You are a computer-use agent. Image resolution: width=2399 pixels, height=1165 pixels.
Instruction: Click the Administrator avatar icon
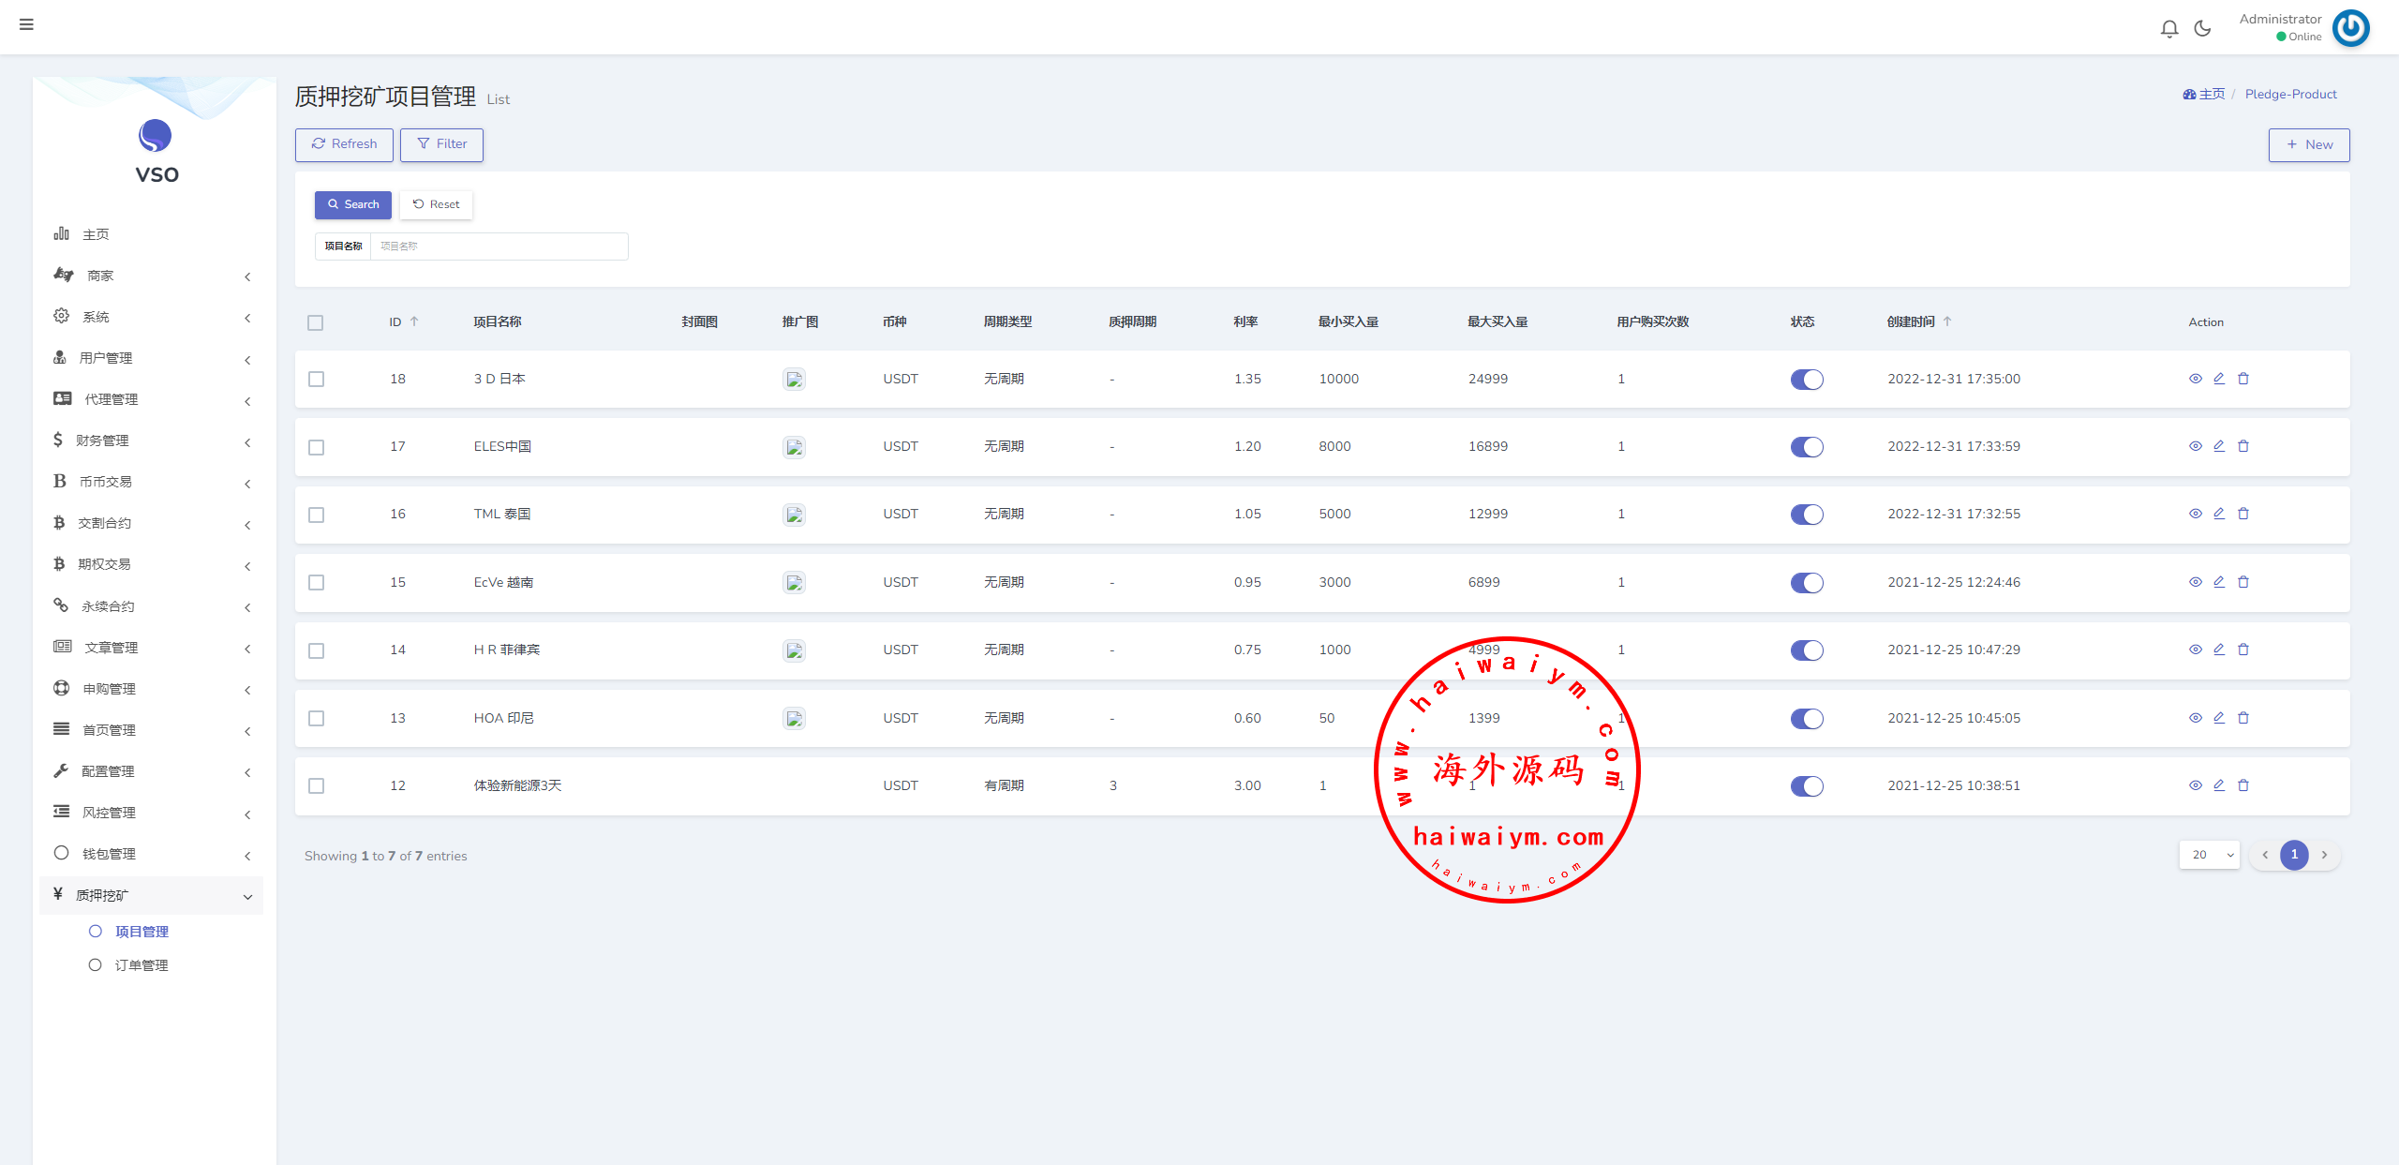[2350, 28]
